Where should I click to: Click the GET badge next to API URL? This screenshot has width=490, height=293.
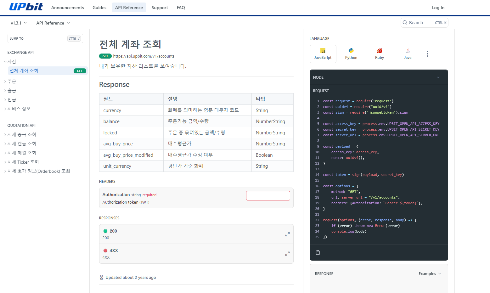click(x=105, y=56)
